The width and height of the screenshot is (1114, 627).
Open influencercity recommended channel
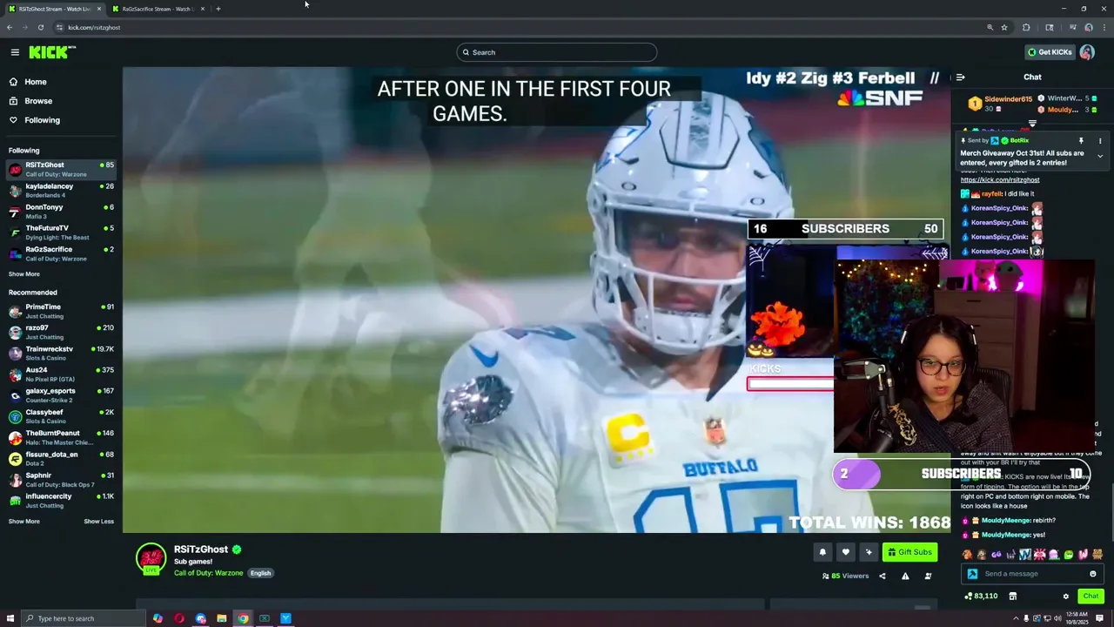tap(61, 501)
